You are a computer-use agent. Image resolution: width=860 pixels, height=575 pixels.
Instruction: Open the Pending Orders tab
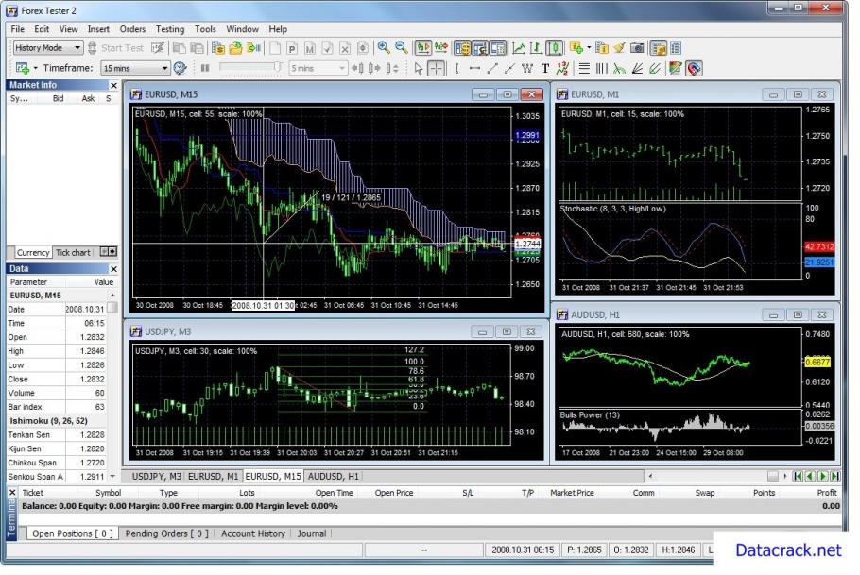pos(167,533)
